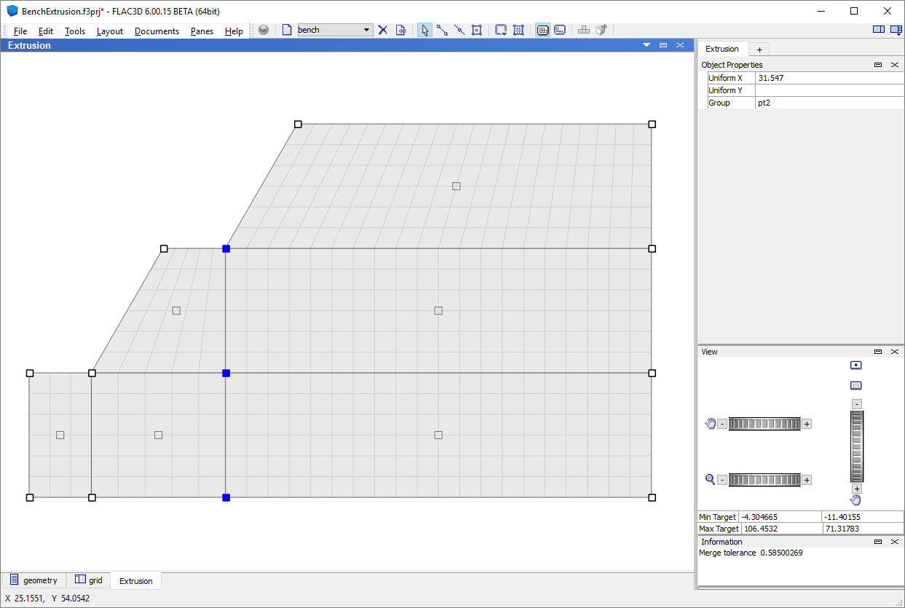Screen dimensions: 905x608
Task: Toggle the right-side panel layout button
Action: 896,30
